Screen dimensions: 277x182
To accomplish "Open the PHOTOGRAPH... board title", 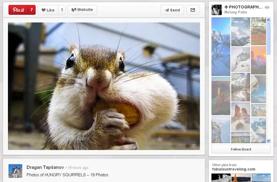I will coord(243,7).
